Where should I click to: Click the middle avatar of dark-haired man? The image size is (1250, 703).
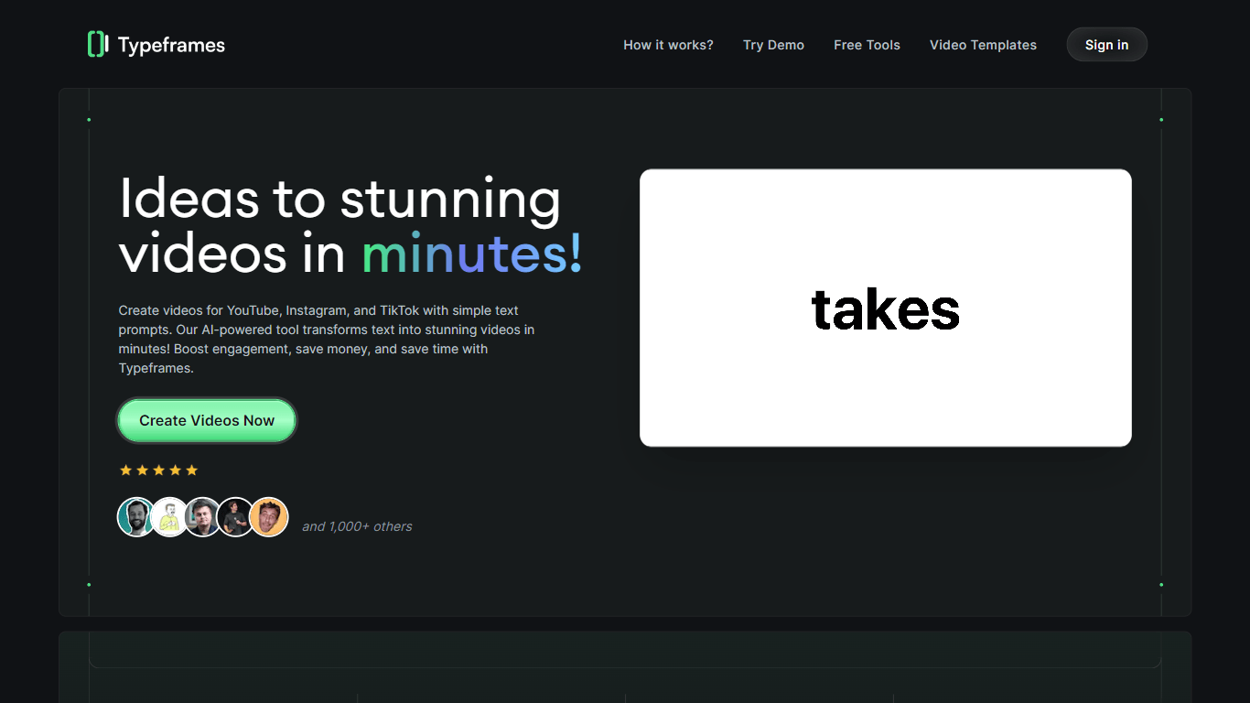pos(203,517)
